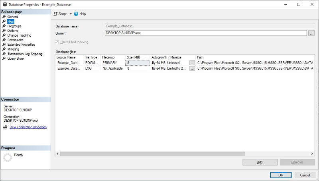Viewport: 319px width, 181px height.
Task: Click the horizontal scrollbar thumb
Action: (x=153, y=154)
